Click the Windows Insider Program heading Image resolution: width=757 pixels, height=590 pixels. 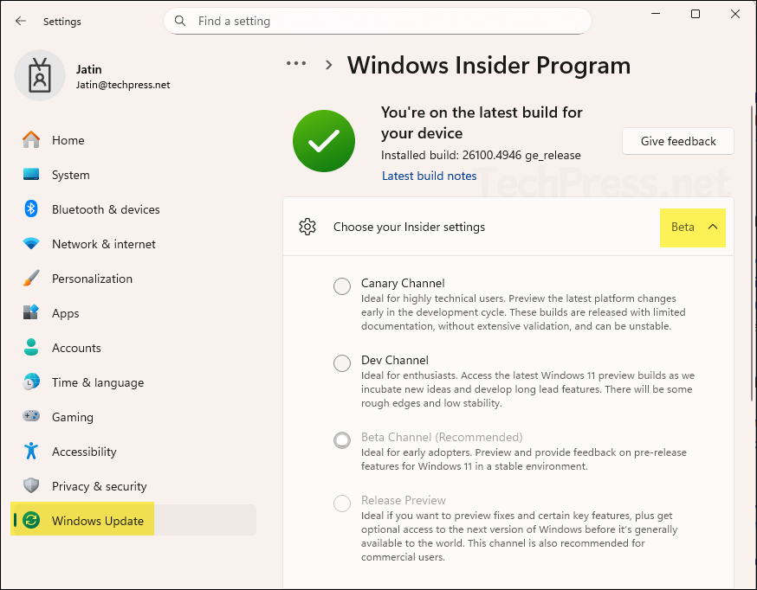pyautogui.click(x=488, y=65)
